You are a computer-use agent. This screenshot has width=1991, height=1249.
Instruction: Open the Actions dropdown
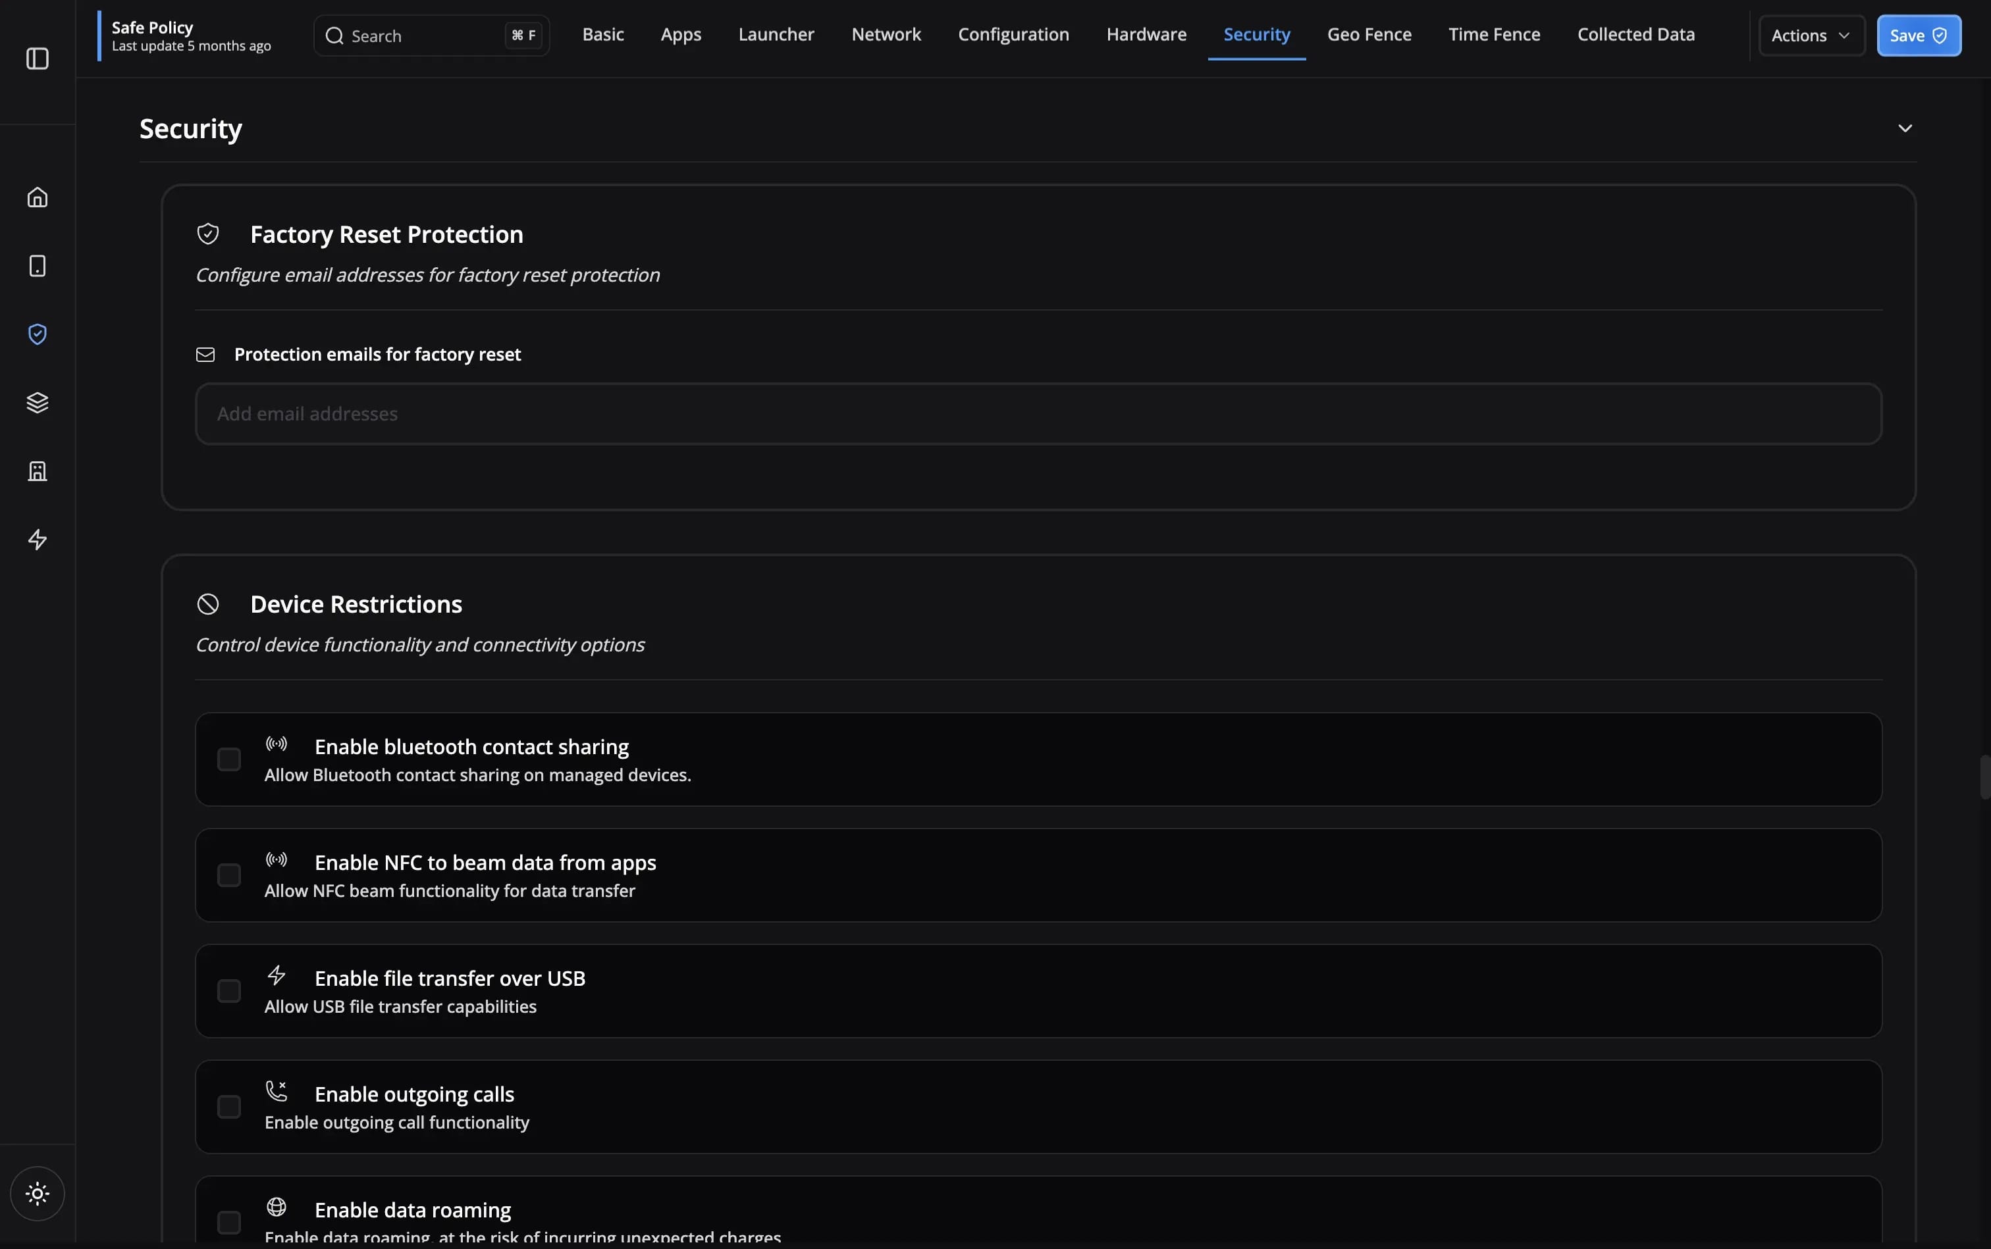[x=1811, y=36]
